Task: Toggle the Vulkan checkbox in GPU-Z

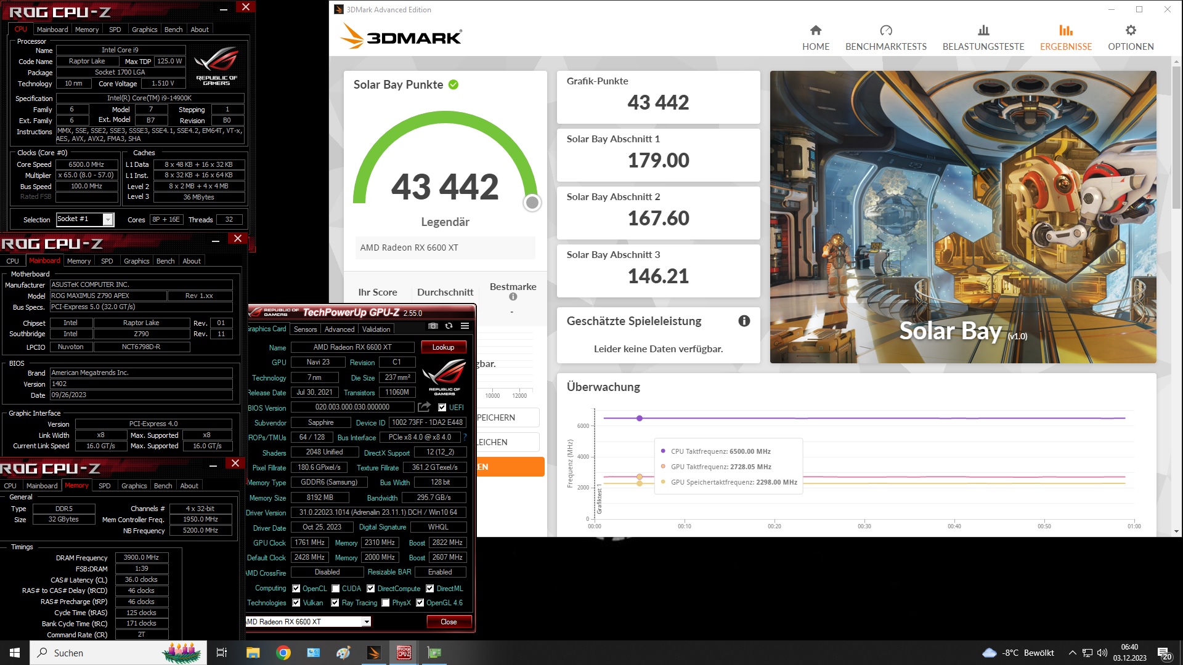Action: [x=296, y=603]
